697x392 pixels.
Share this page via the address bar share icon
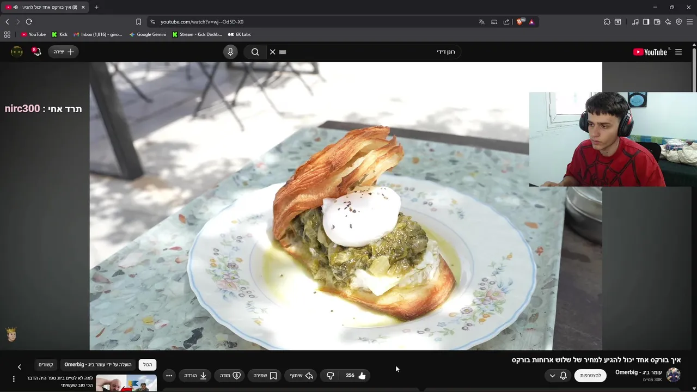point(506,22)
